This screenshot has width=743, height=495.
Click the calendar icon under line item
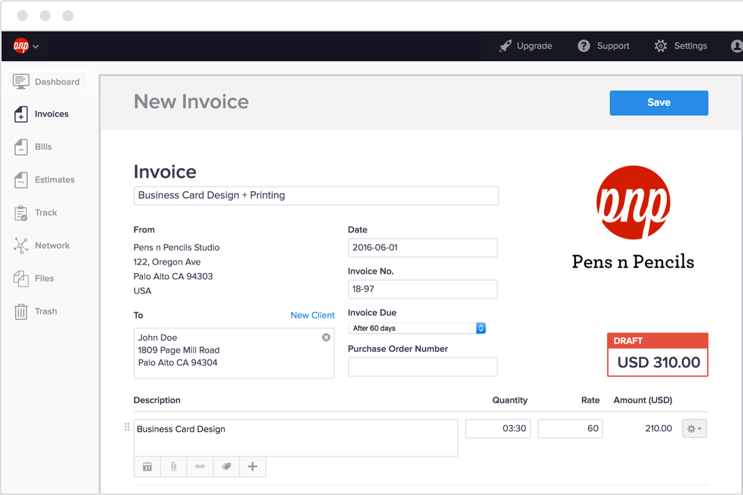pyautogui.click(x=147, y=467)
